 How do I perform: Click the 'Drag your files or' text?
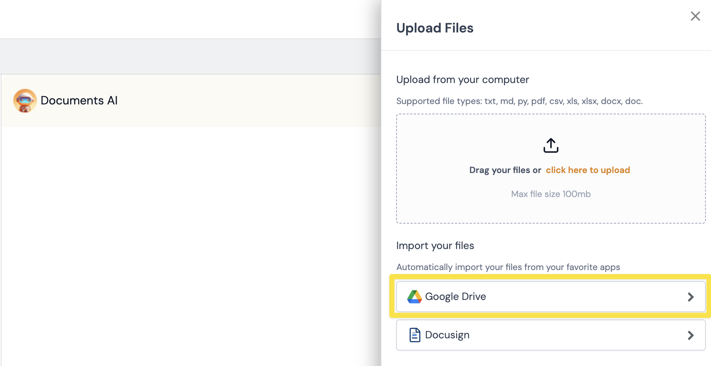click(505, 170)
